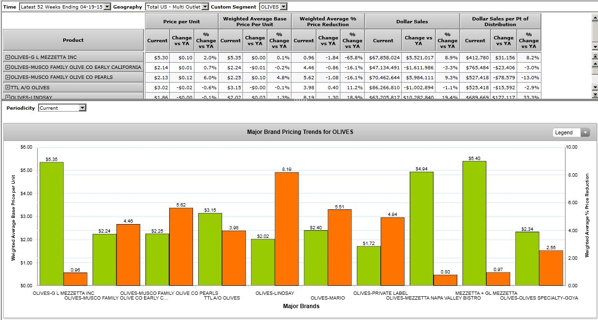Click the green $5.40 MEZZETTA + GL bar
This screenshot has width=598, height=320.
click(x=474, y=223)
